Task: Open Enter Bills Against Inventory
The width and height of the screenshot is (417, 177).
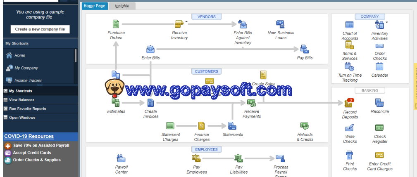Action: tap(242, 24)
